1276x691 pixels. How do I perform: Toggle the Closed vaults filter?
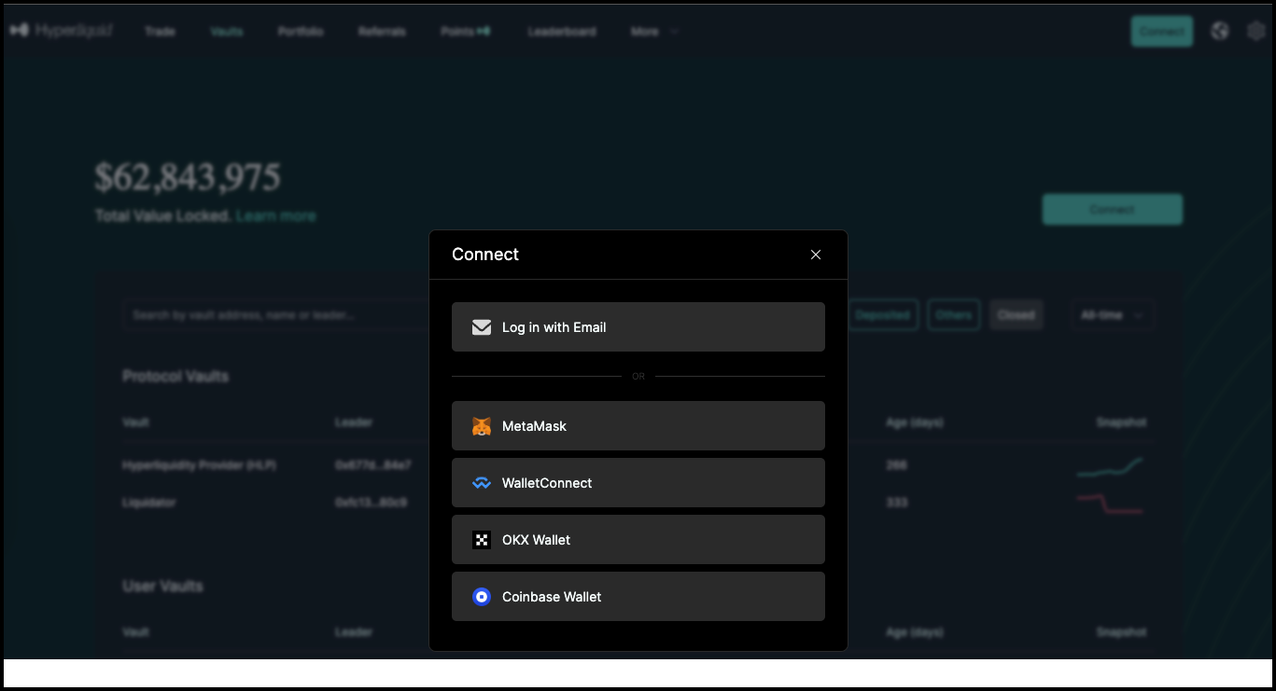pyautogui.click(x=1016, y=315)
